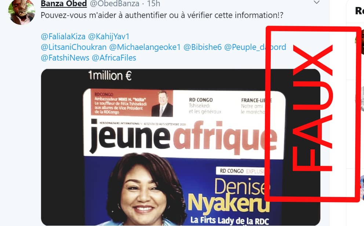Open the @Bibishe6 mention link
Image resolution: width=364 pixels, height=226 pixels.
point(203,47)
